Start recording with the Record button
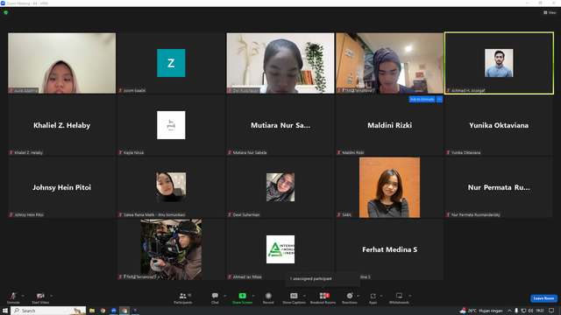Viewport: 561px width, 315px height. tap(268, 297)
